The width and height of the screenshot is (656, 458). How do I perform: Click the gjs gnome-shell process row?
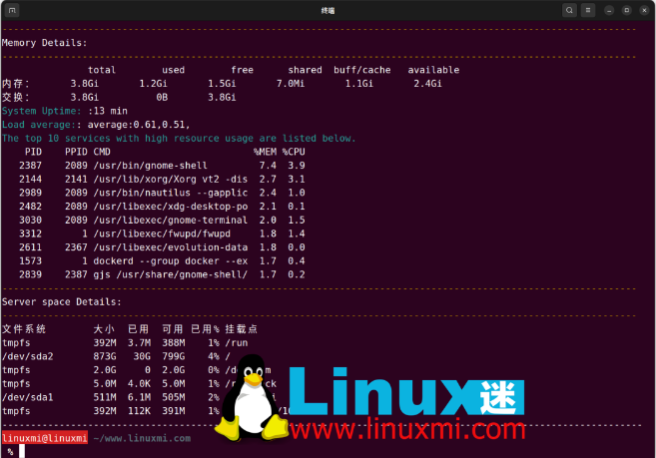point(162,274)
